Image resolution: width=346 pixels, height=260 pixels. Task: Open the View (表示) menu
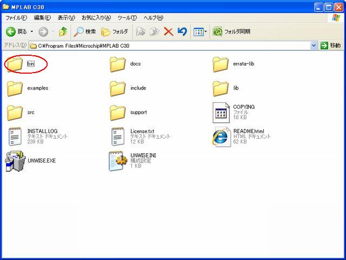point(66,18)
